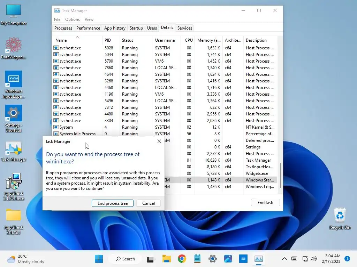Select svchost.exe row with PID 7312
357x267 pixels.
coord(165,107)
